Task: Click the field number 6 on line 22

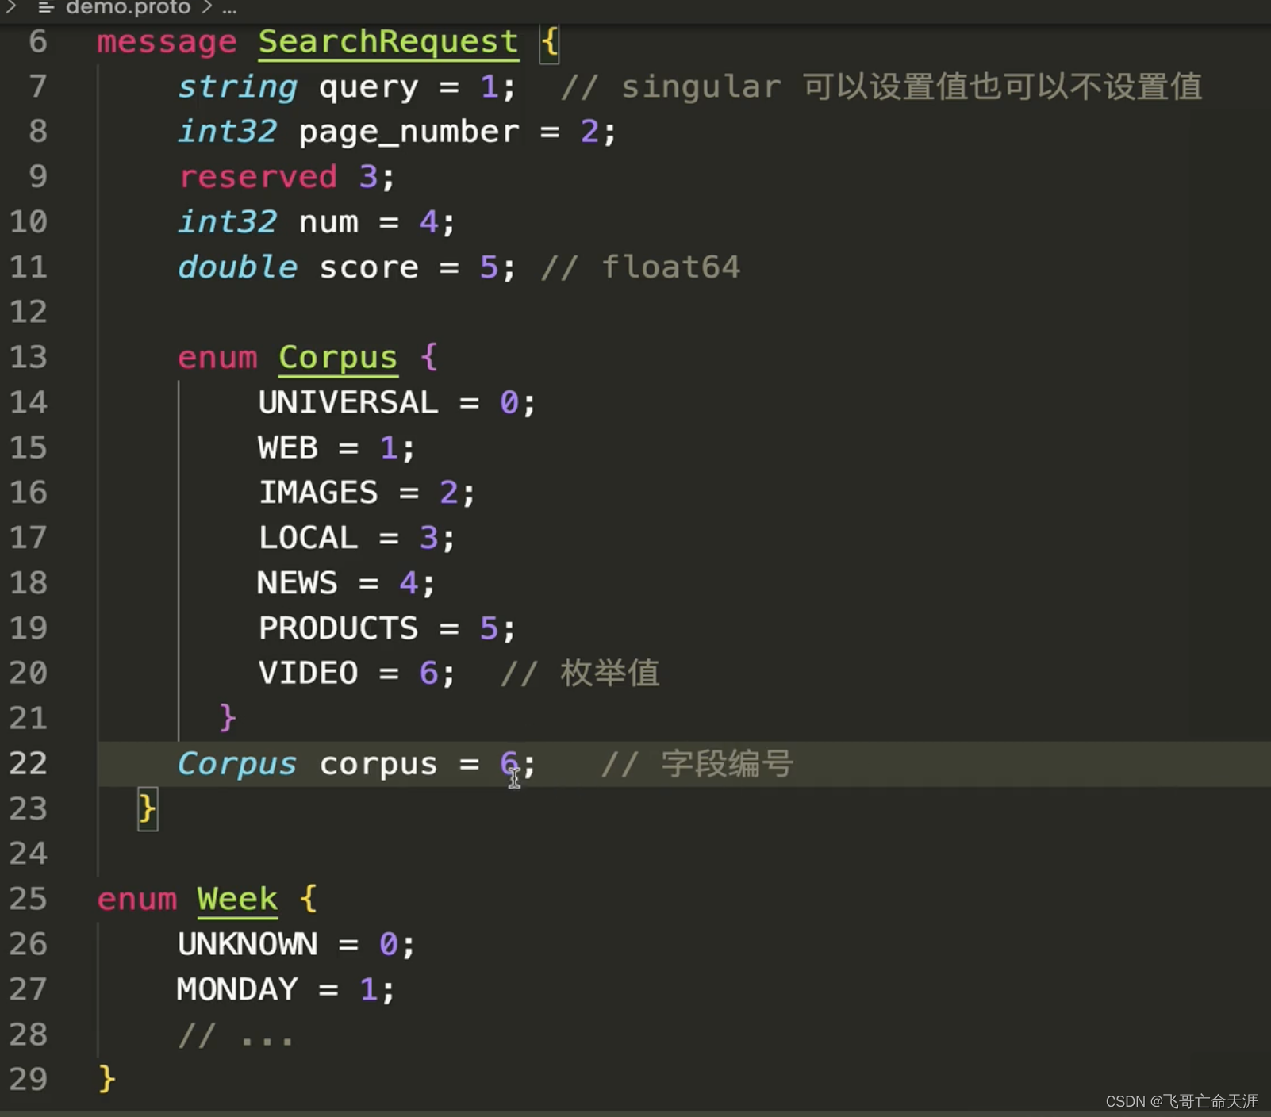Action: (509, 764)
